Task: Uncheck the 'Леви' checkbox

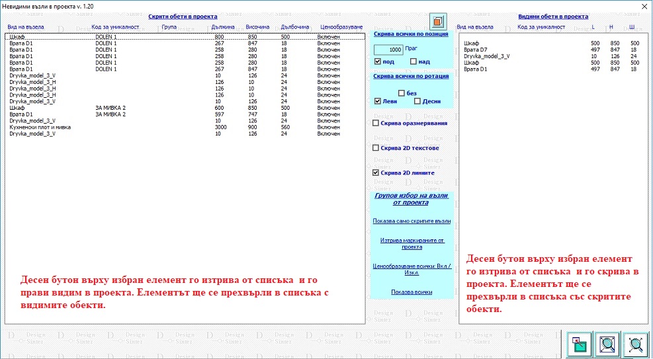Action: (378, 101)
